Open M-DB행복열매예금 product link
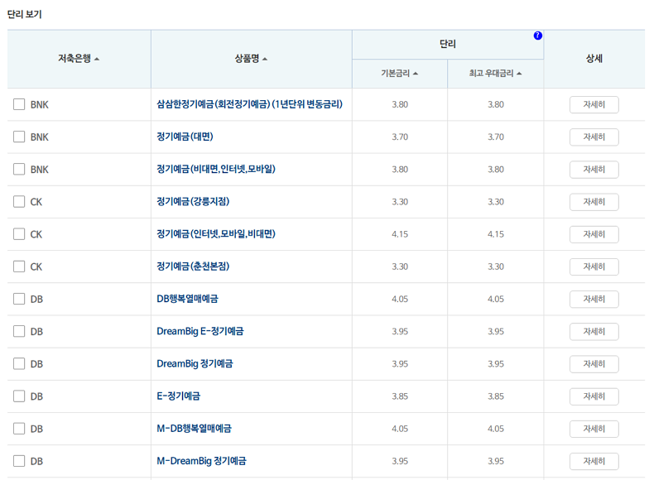The width and height of the screenshot is (649, 480). [x=194, y=429]
